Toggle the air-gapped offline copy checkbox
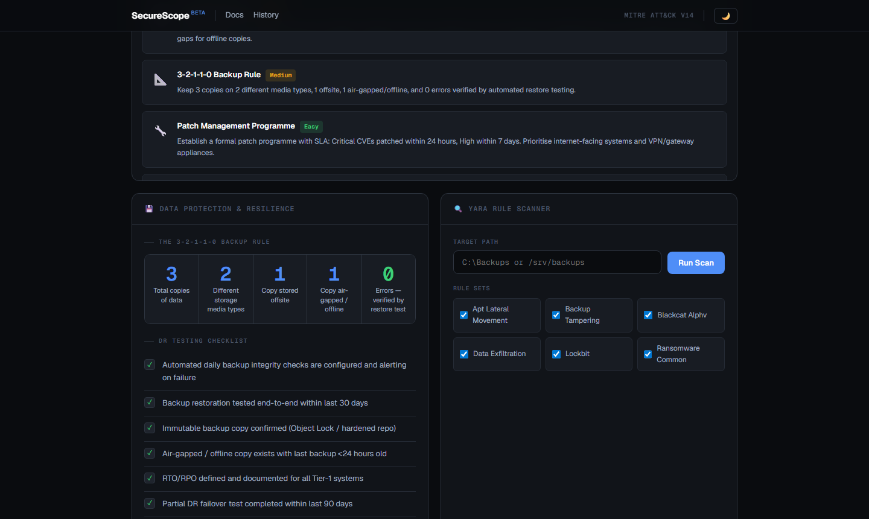 pos(150,453)
